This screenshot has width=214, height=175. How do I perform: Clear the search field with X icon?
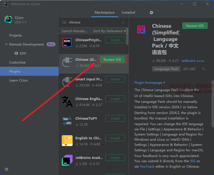(123, 22)
